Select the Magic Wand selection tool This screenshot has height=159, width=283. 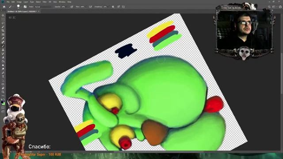pyautogui.click(x=3, y=27)
